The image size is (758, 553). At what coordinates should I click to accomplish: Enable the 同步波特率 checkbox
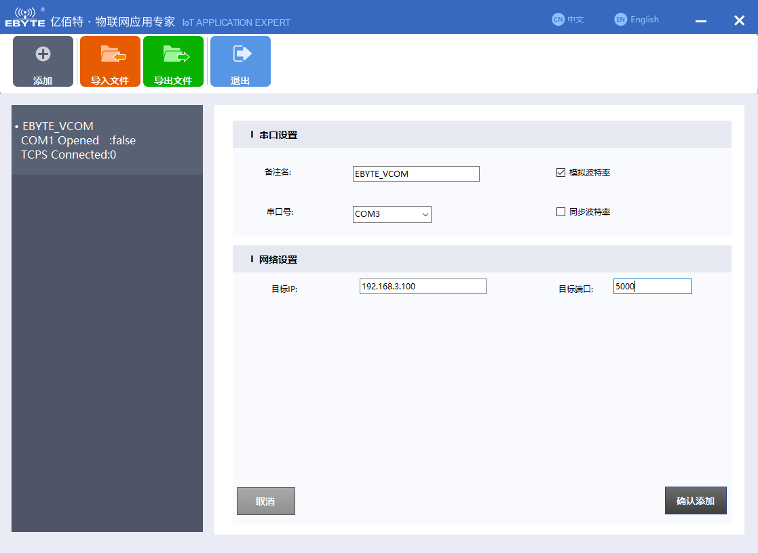click(x=561, y=212)
